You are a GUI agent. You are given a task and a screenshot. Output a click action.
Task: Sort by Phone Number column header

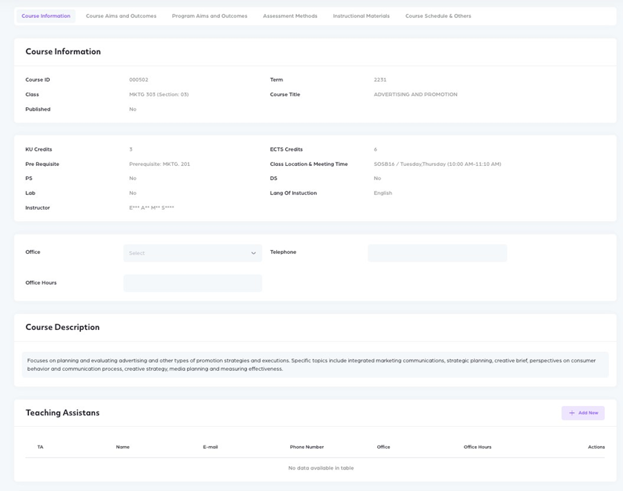click(307, 447)
